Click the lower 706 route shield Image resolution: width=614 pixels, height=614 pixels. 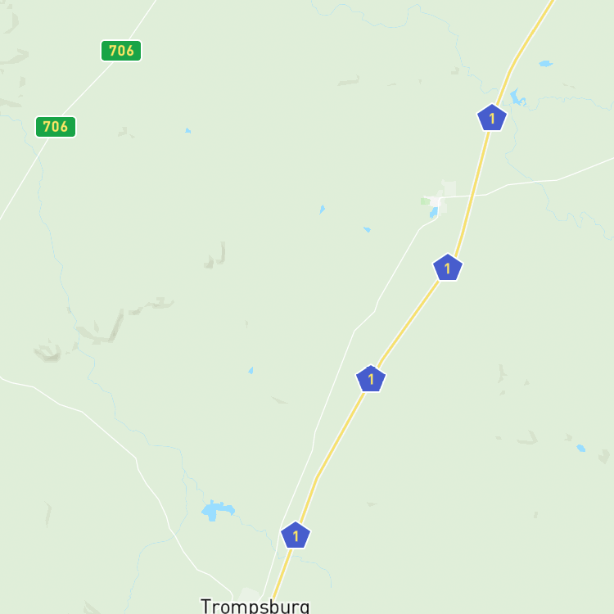tap(56, 127)
